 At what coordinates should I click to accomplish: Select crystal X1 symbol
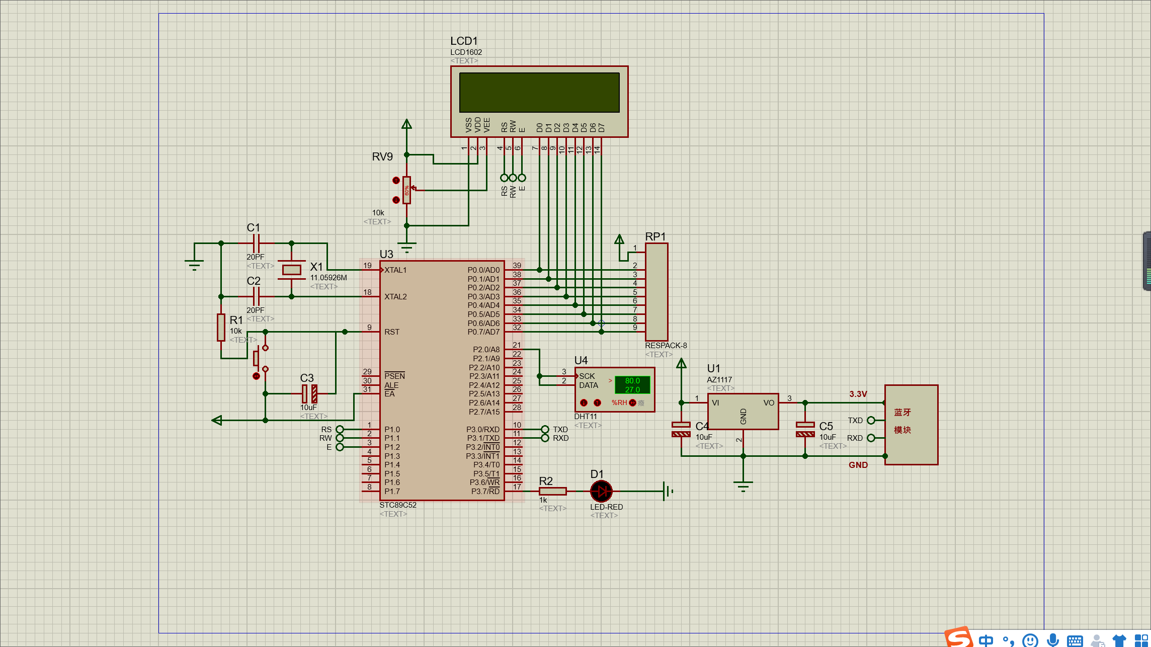pos(291,270)
